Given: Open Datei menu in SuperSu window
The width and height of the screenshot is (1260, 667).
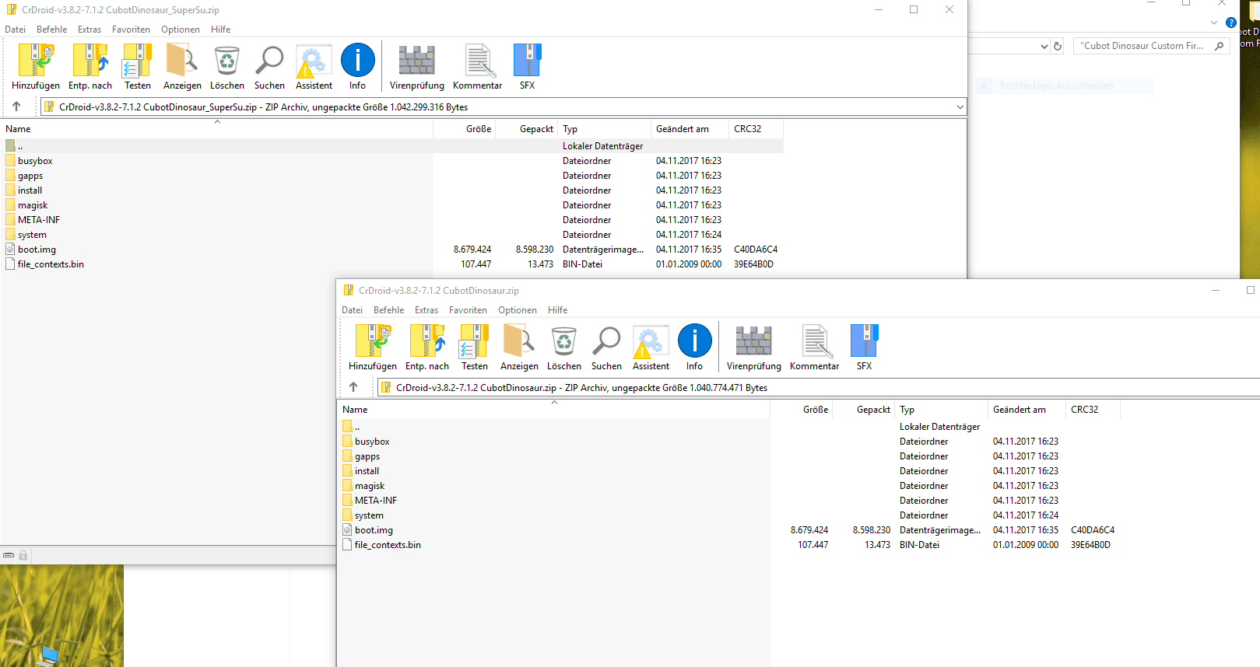Looking at the screenshot, I should tap(15, 30).
